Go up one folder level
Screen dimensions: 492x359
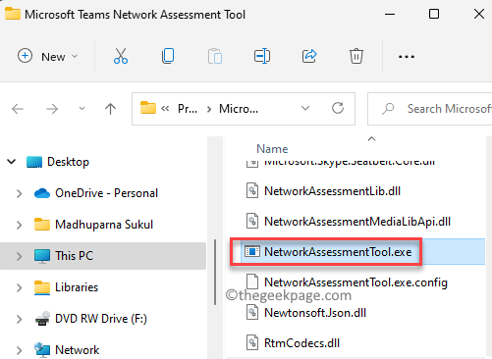(x=110, y=109)
